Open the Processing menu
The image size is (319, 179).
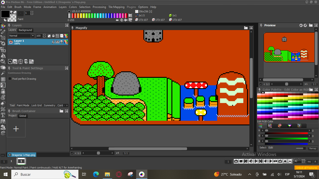[x=99, y=7]
